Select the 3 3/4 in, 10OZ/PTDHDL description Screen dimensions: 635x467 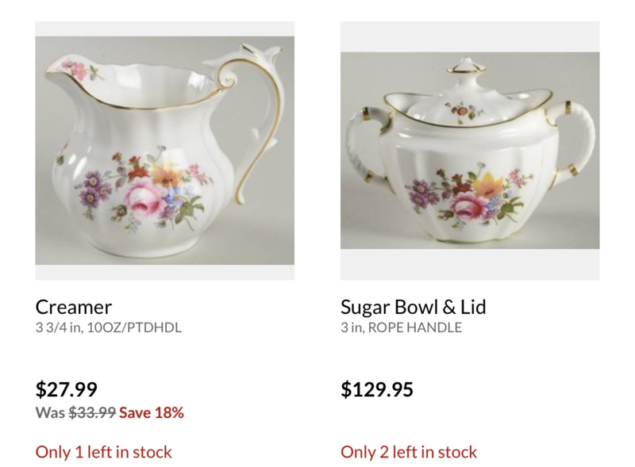click(109, 327)
